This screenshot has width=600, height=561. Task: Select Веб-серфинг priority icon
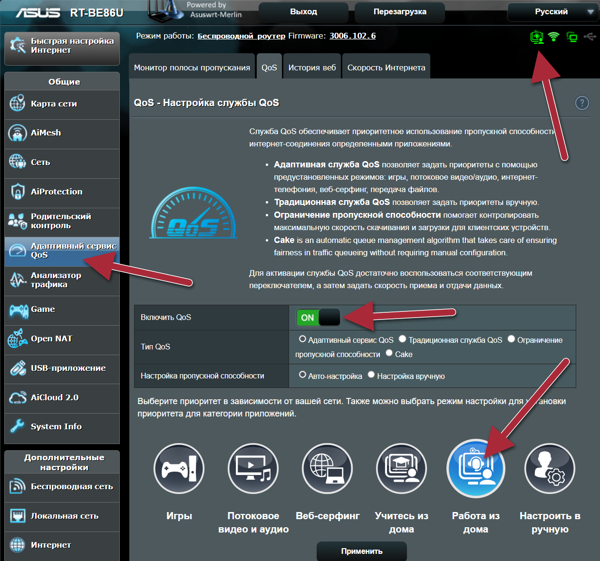[327, 469]
